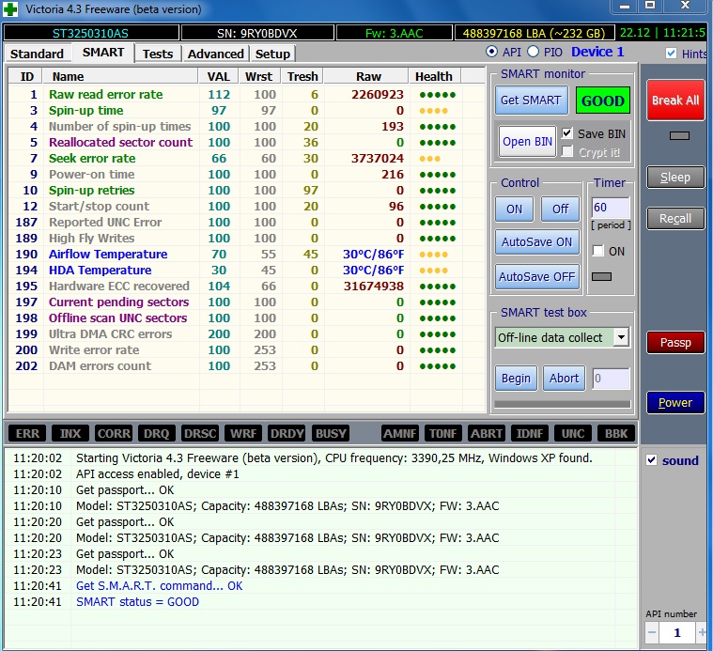Click the Open BIN button

pos(527,142)
